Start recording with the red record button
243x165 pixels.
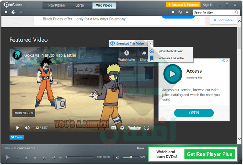[x=18, y=158]
